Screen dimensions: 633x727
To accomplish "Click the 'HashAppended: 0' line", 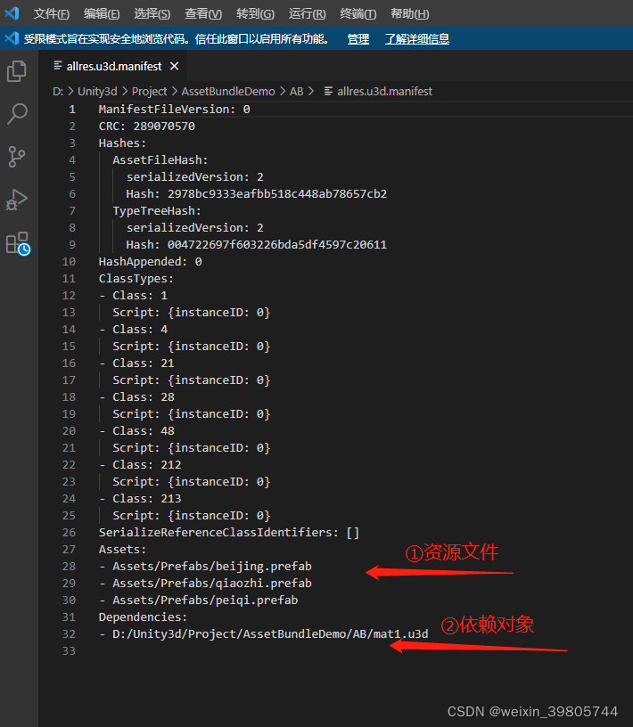I will click(x=150, y=262).
